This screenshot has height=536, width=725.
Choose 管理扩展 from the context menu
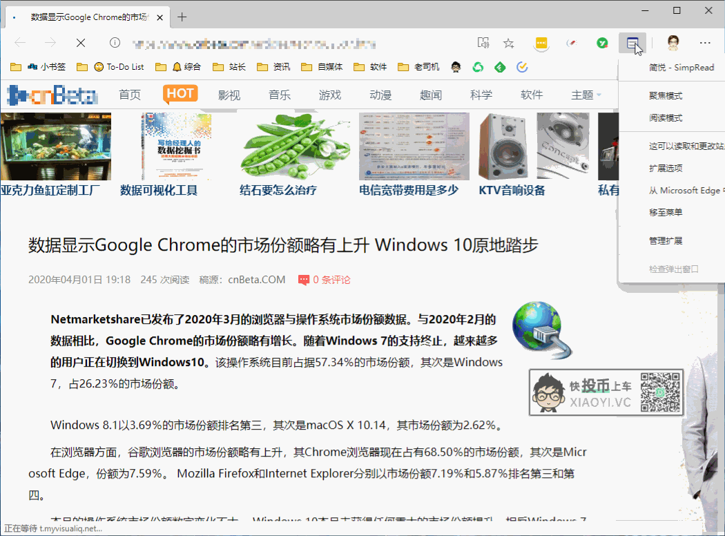(666, 241)
